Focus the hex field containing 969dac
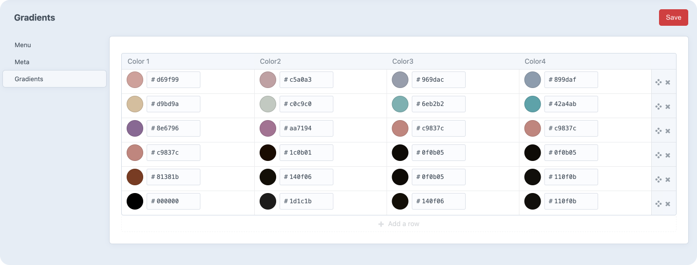 point(438,80)
